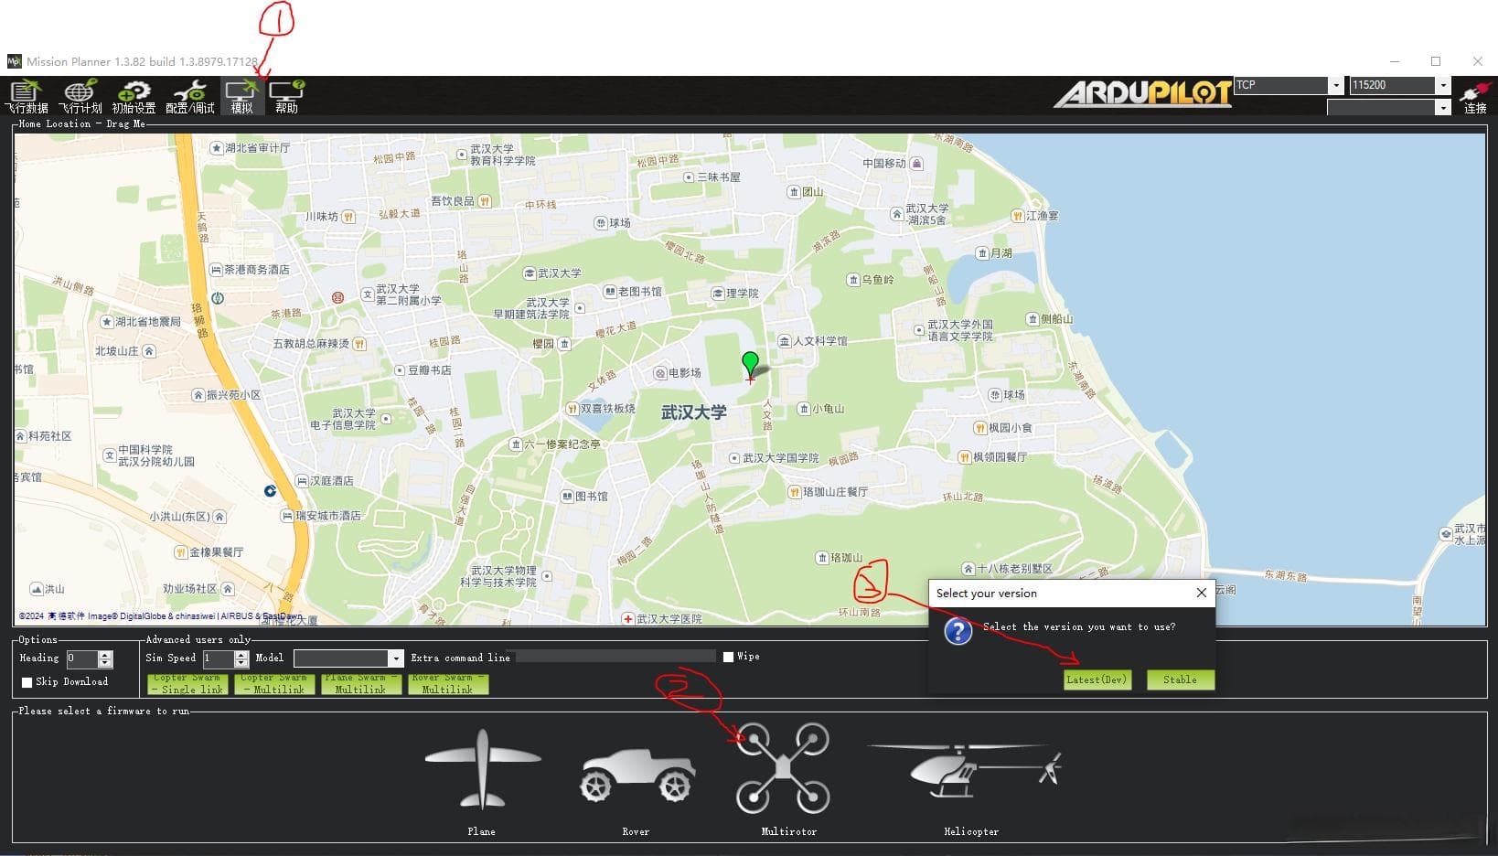This screenshot has height=856, width=1498.
Task: Click the 武汉大学 label on map
Action: click(694, 412)
